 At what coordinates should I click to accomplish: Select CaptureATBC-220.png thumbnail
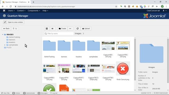(123, 46)
